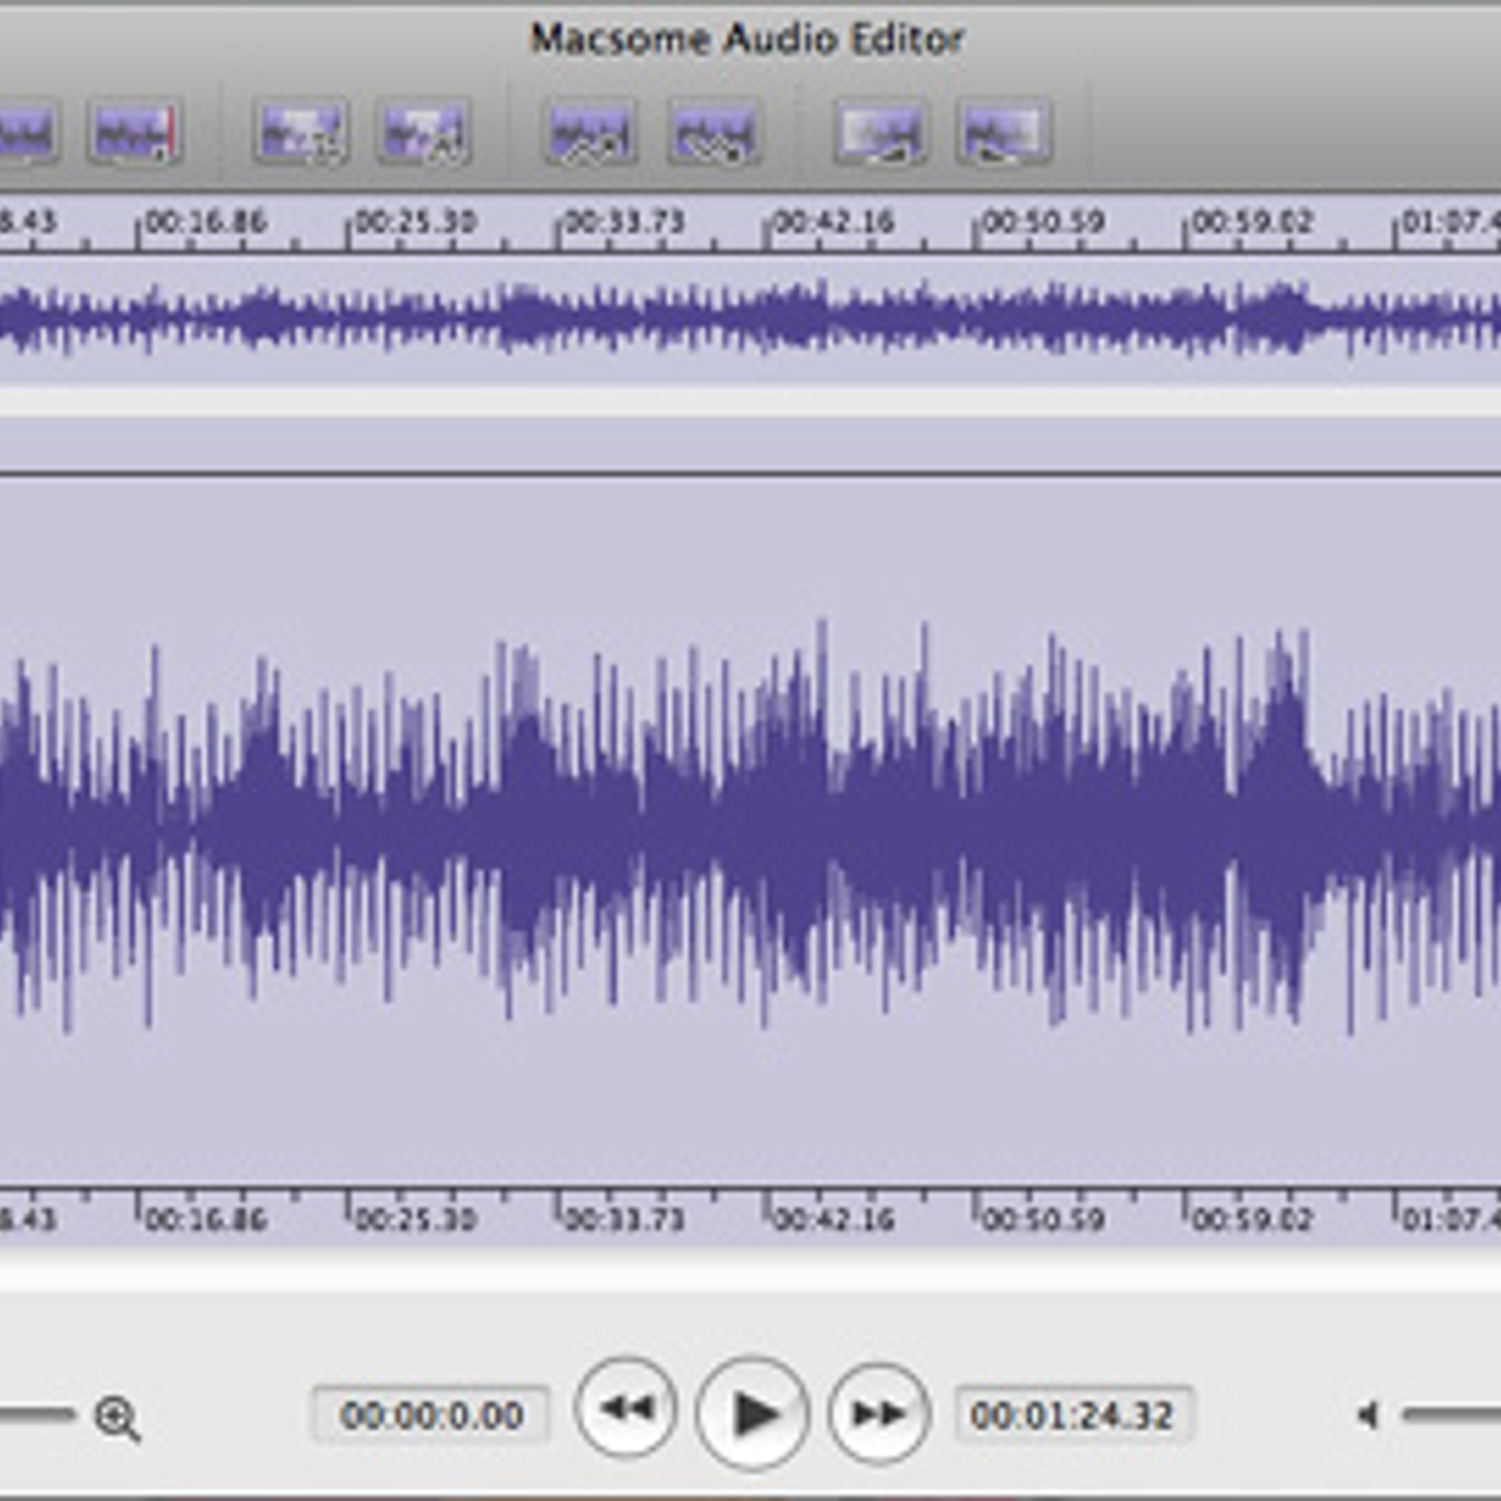Image resolution: width=1501 pixels, height=1501 pixels.
Task: Click the volume slider track beside speaker
Action: pyautogui.click(x=1451, y=1415)
